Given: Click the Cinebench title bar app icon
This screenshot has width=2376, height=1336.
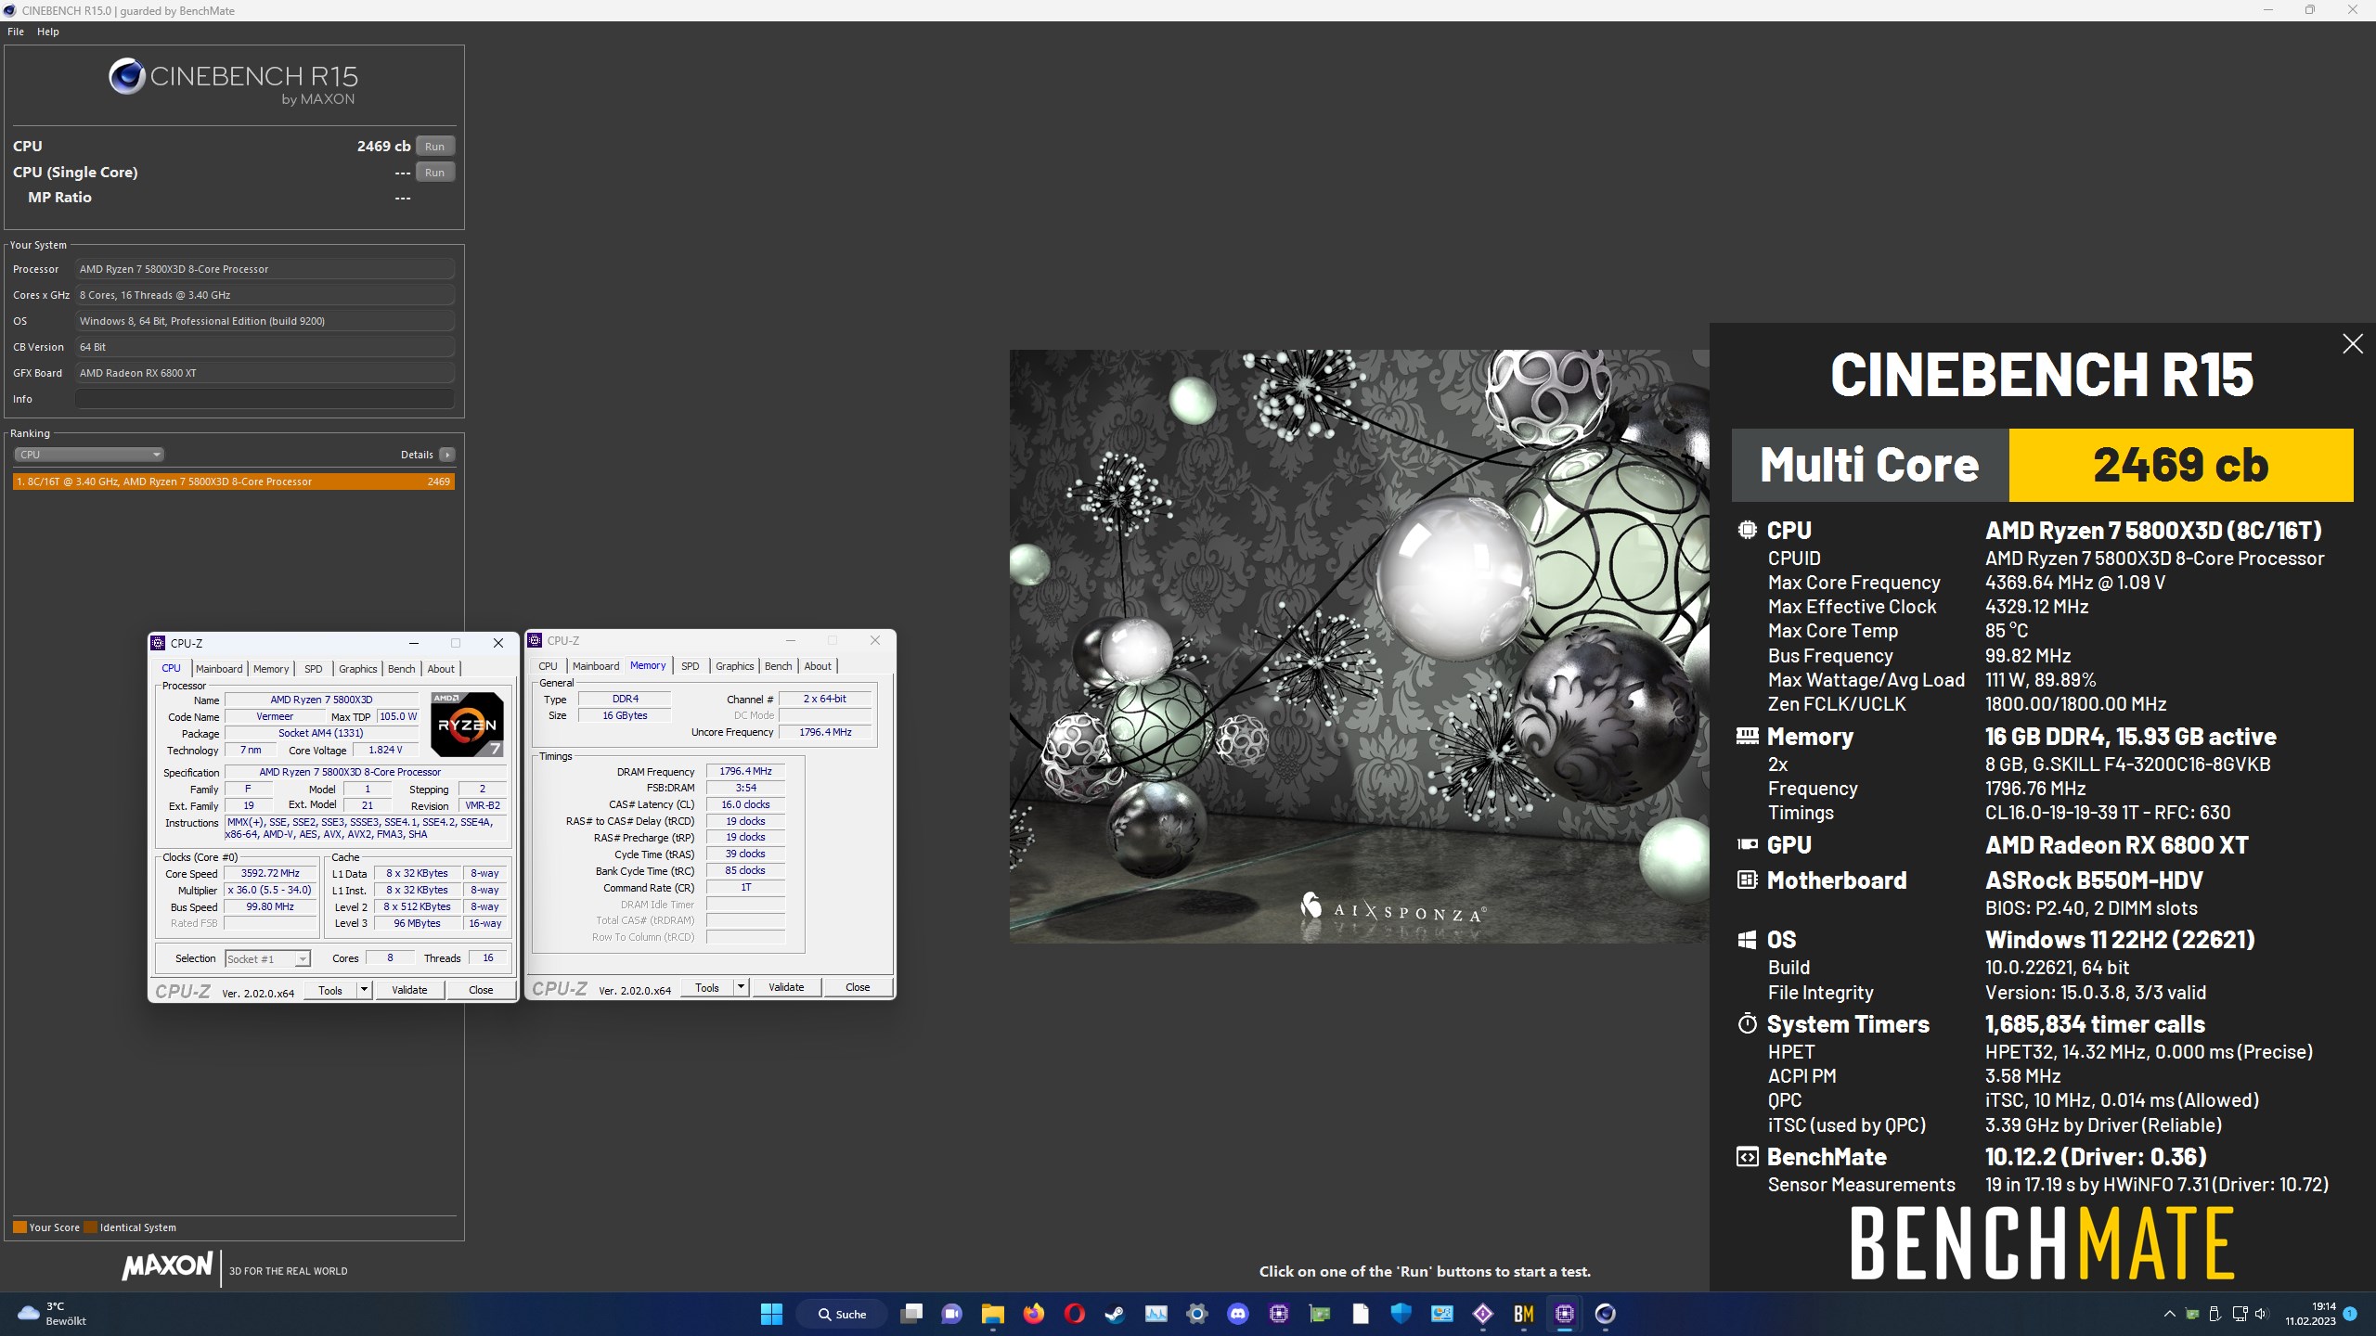Looking at the screenshot, I should (x=9, y=10).
